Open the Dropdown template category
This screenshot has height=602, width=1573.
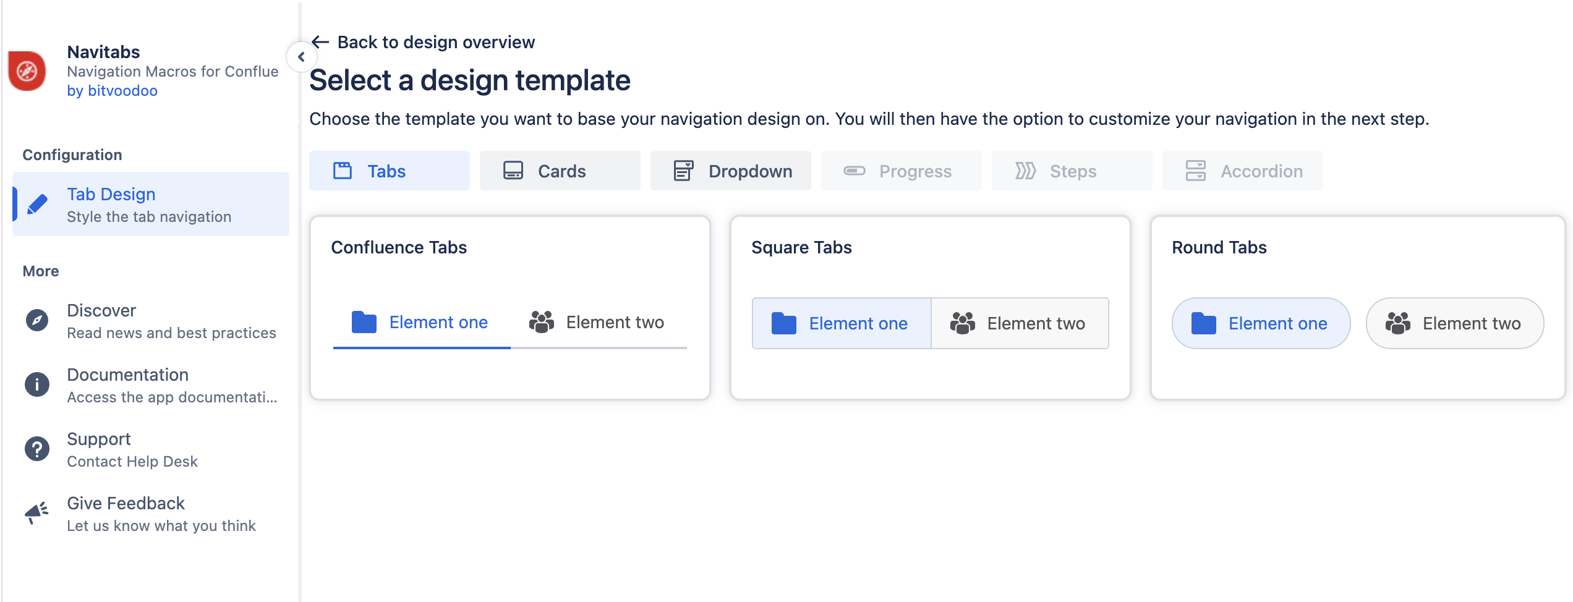[x=730, y=171]
